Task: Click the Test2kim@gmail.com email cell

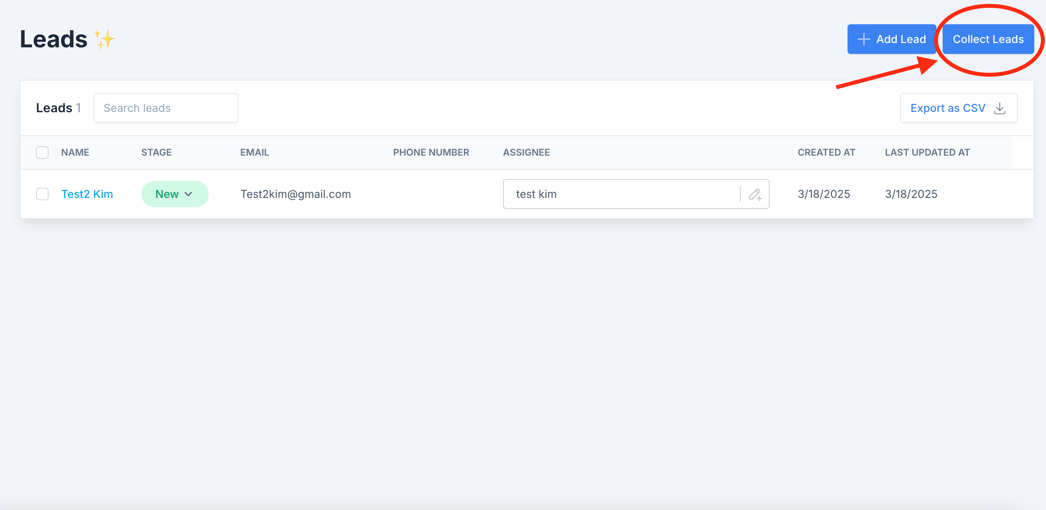Action: tap(296, 194)
